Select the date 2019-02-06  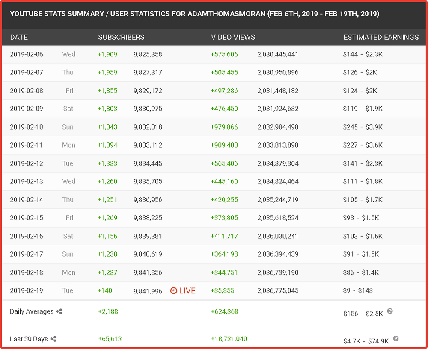coord(27,54)
